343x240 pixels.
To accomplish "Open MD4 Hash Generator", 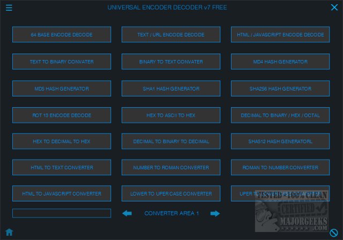I will (x=280, y=62).
